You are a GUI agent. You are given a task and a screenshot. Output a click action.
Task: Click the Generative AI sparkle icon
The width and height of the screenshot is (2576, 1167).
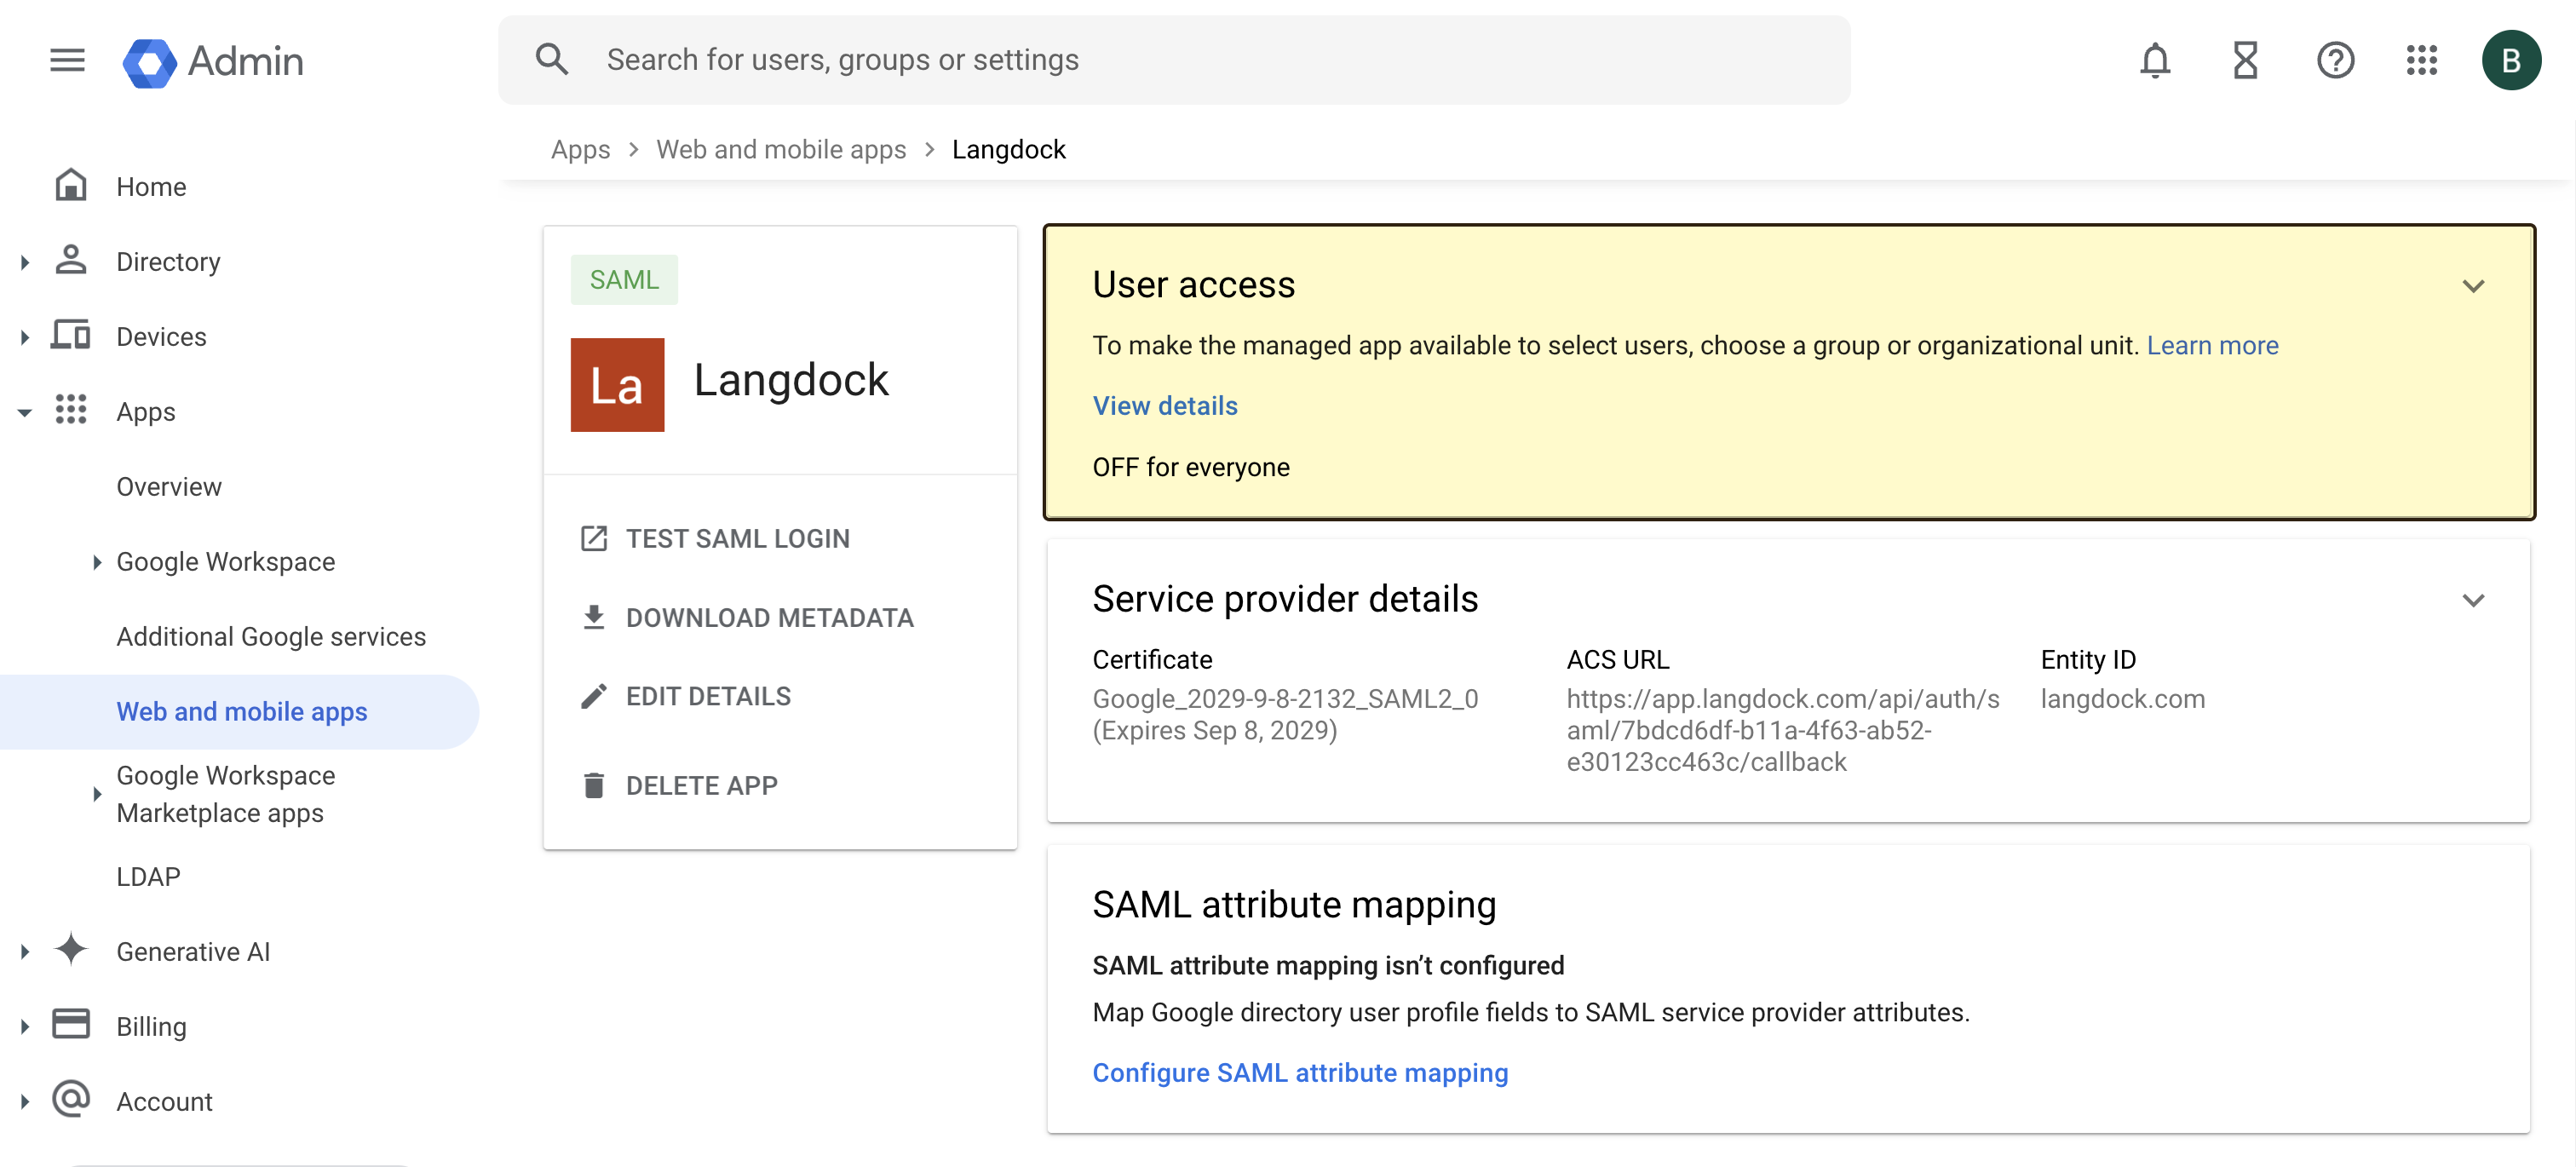(x=71, y=950)
